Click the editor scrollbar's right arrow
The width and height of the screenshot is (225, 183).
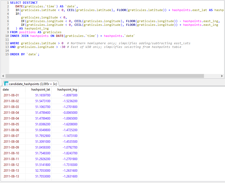tap(222, 76)
